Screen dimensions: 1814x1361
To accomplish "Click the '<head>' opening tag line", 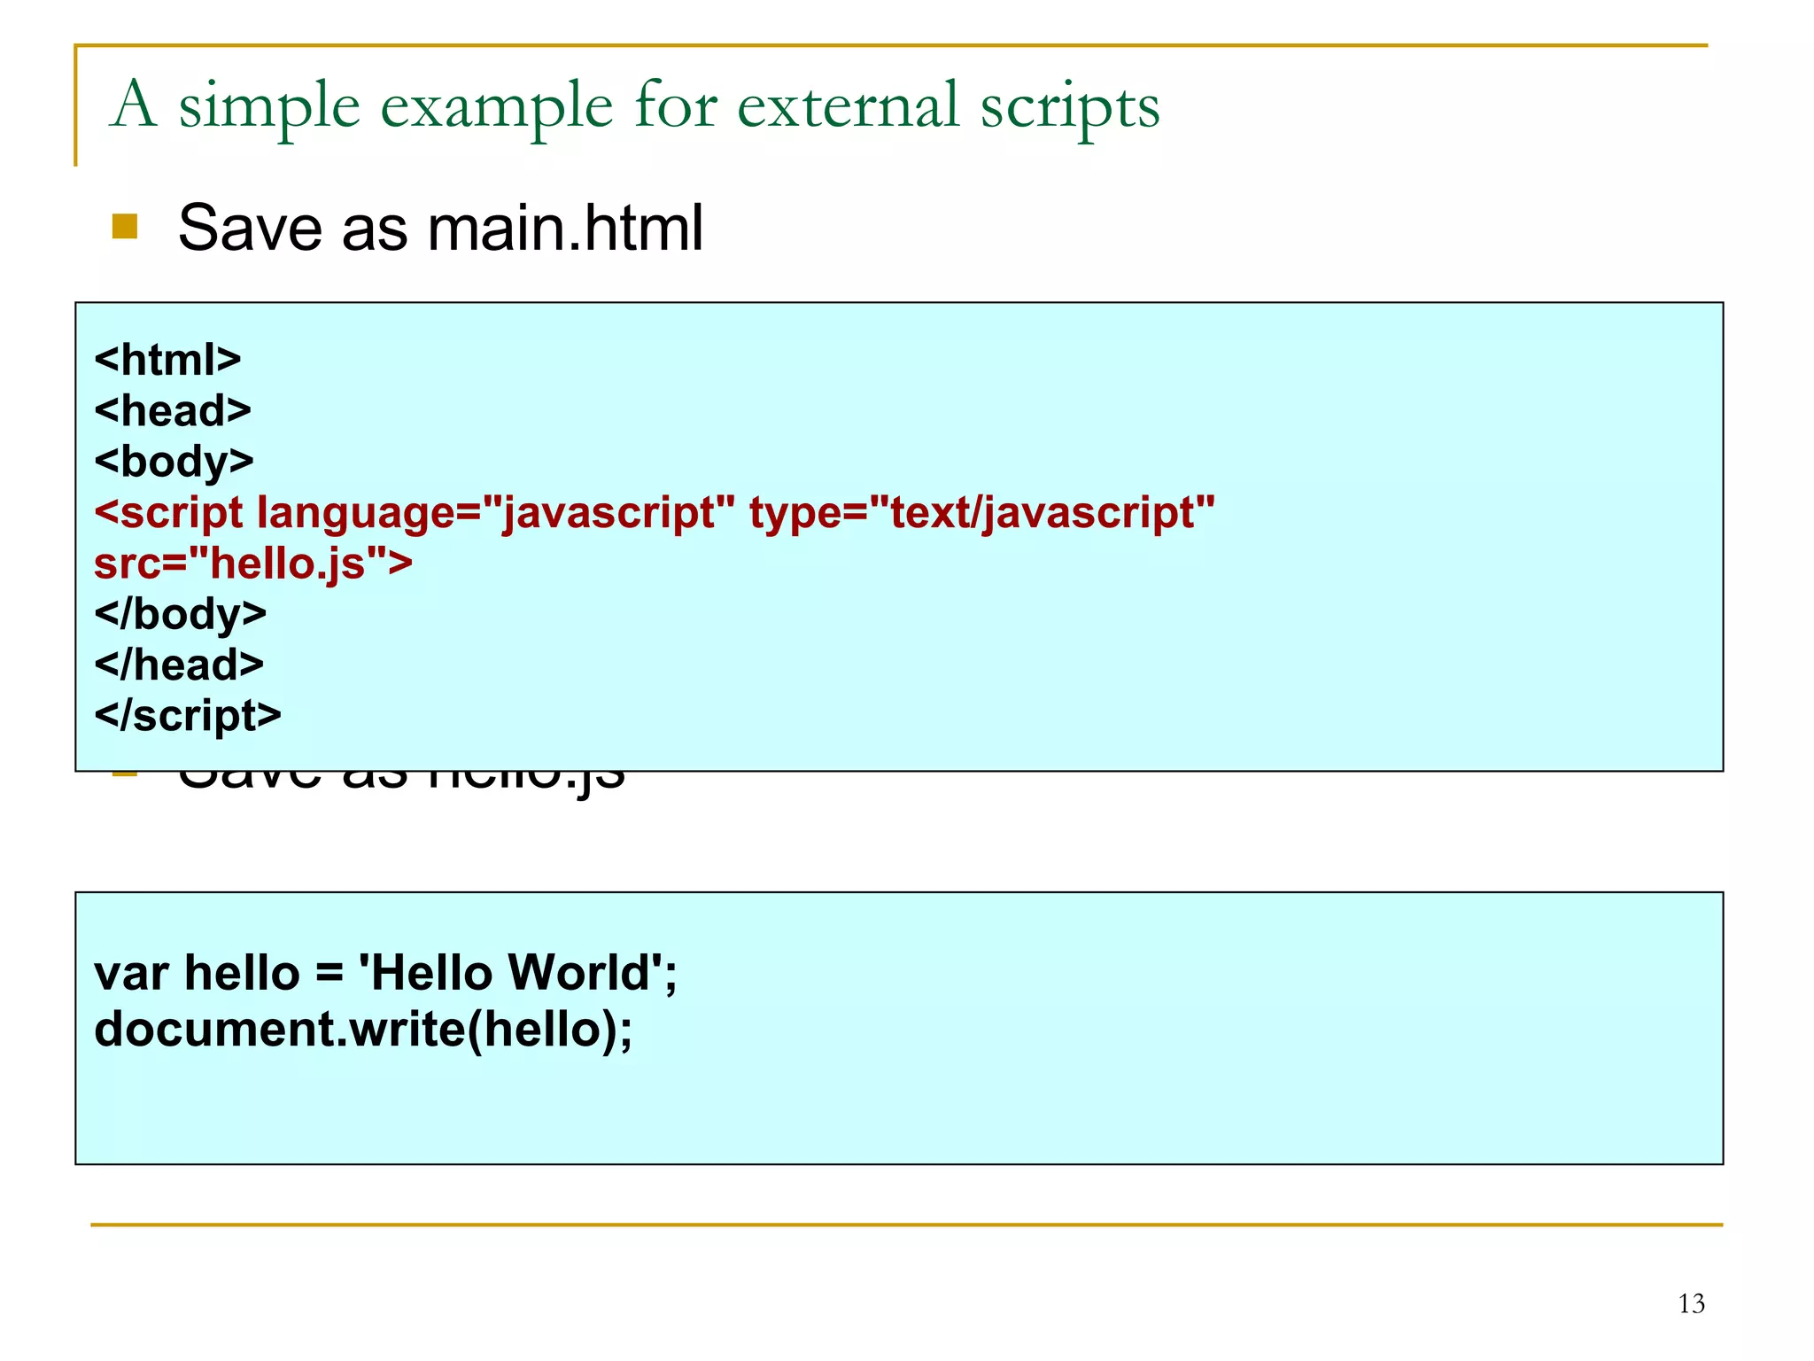I will 173,410.
